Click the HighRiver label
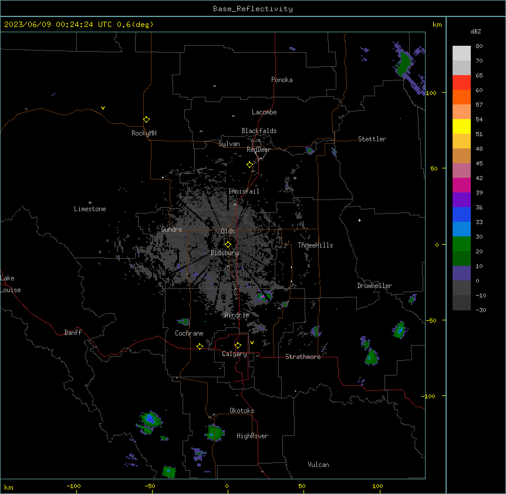The height and width of the screenshot is (494, 506). (252, 436)
